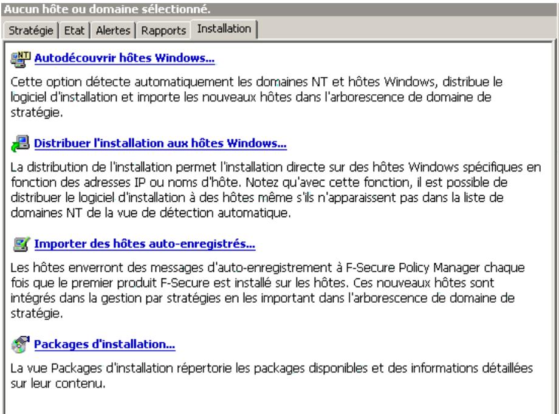Click paragraph starting 'La distribution de l'installation'

pyautogui.click(x=276, y=190)
